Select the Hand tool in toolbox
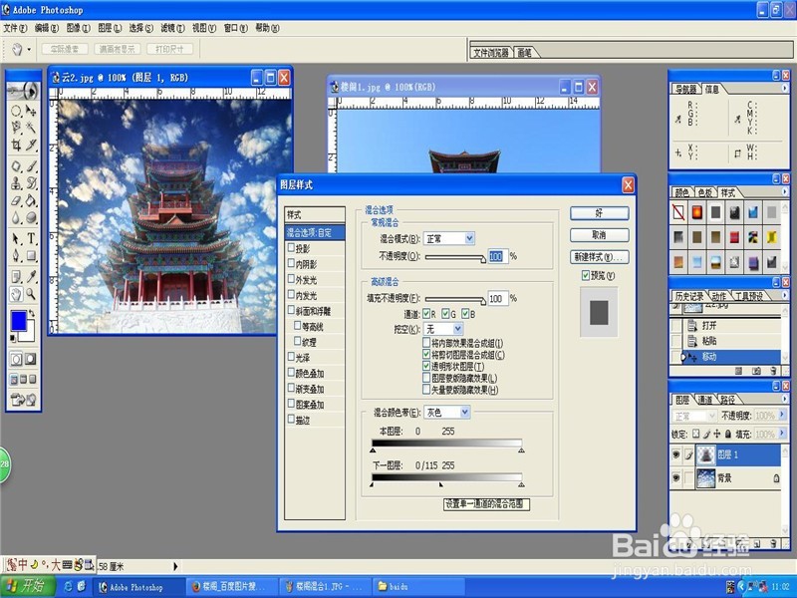Image resolution: width=797 pixels, height=598 pixels. [16, 294]
